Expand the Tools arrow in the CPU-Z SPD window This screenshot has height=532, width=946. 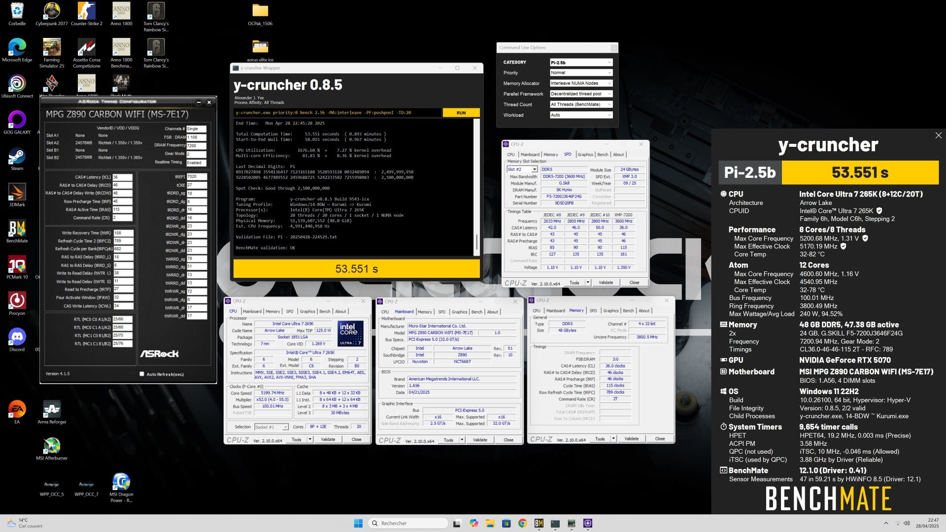click(588, 283)
